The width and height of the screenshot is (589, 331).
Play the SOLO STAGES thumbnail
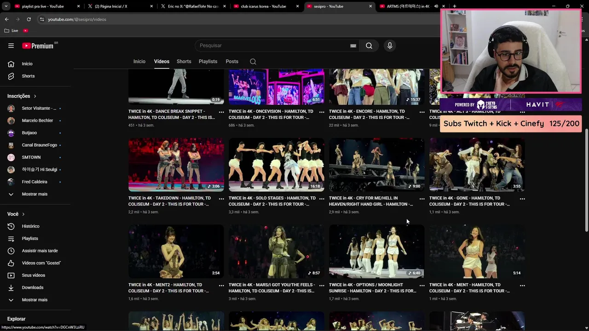(277, 165)
